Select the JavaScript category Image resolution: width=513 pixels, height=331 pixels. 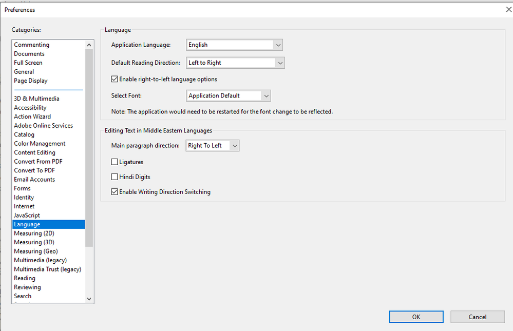coord(27,216)
